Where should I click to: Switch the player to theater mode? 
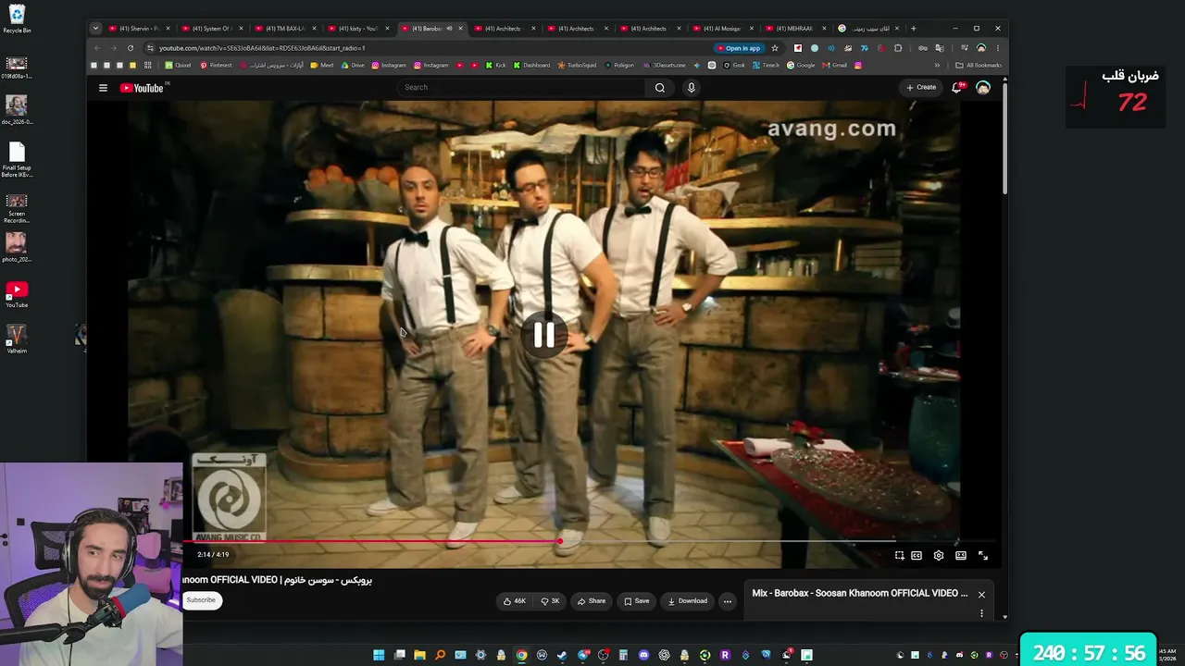click(961, 556)
